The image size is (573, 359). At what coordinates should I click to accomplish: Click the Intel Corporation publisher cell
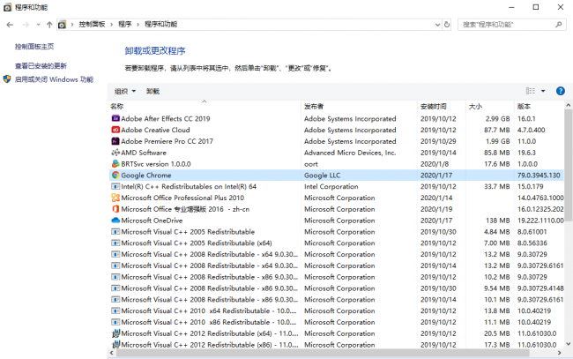[331, 186]
